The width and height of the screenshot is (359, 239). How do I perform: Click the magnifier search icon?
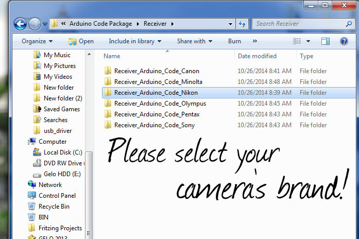pyautogui.click(x=349, y=24)
